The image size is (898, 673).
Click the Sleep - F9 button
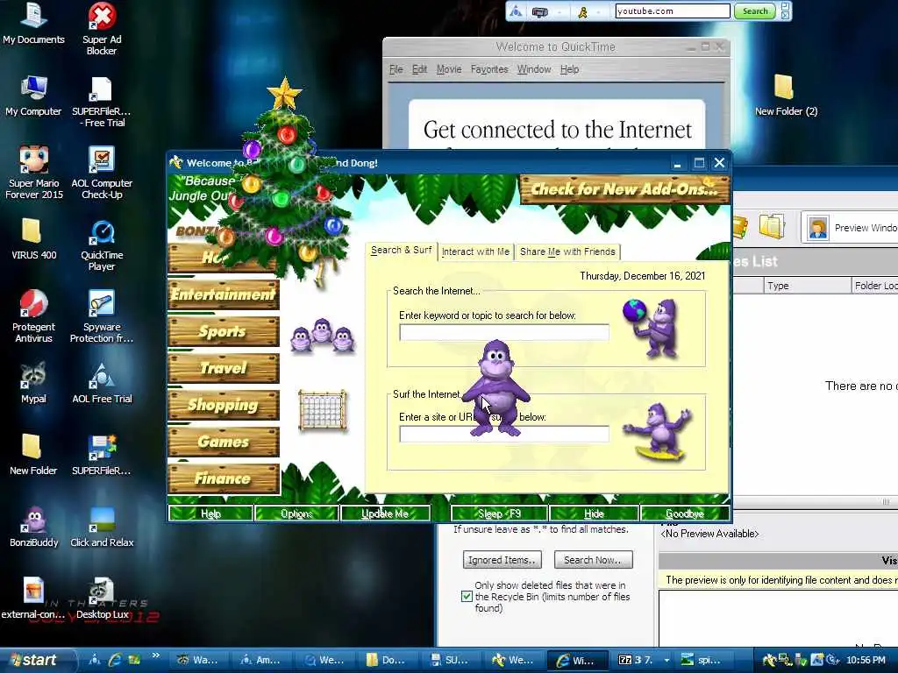[499, 514]
